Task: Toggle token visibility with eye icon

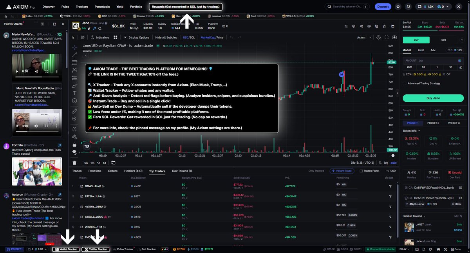Action: point(369,26)
